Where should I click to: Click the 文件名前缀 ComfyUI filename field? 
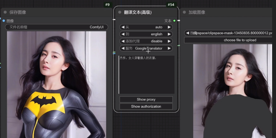coord(57,27)
